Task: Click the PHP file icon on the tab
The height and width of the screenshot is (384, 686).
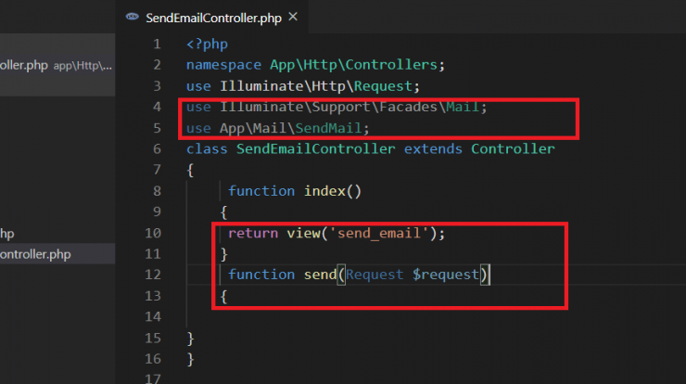Action: (x=133, y=17)
